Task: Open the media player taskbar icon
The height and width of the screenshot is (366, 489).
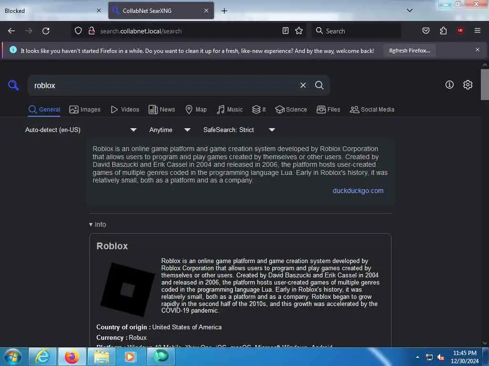Action: pos(130,356)
